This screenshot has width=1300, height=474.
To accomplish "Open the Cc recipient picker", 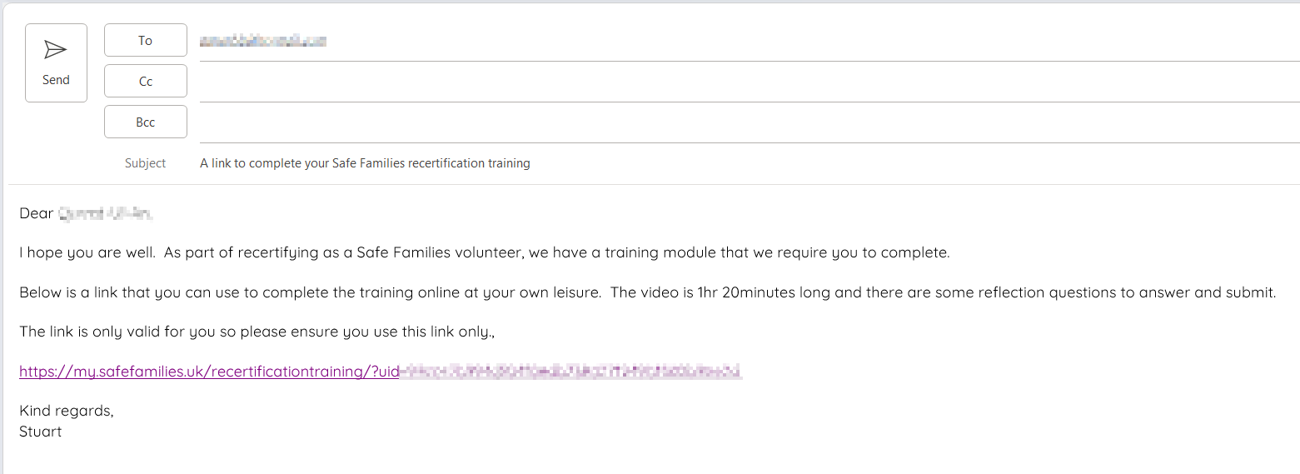I will click(145, 82).
